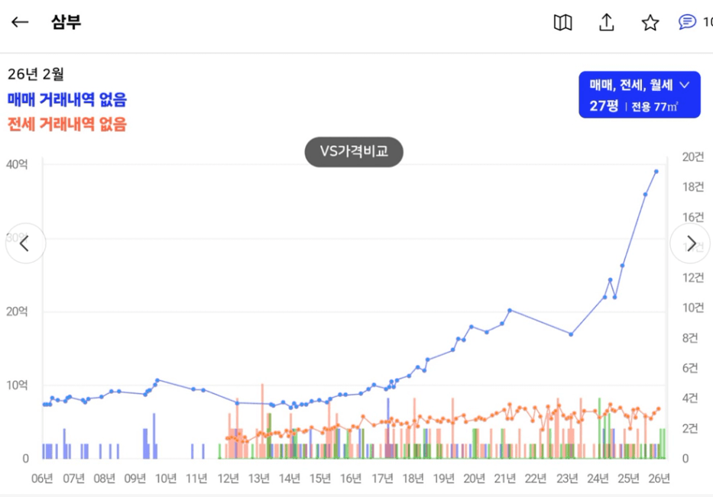Tap the 삼부 apartment title

[66, 22]
